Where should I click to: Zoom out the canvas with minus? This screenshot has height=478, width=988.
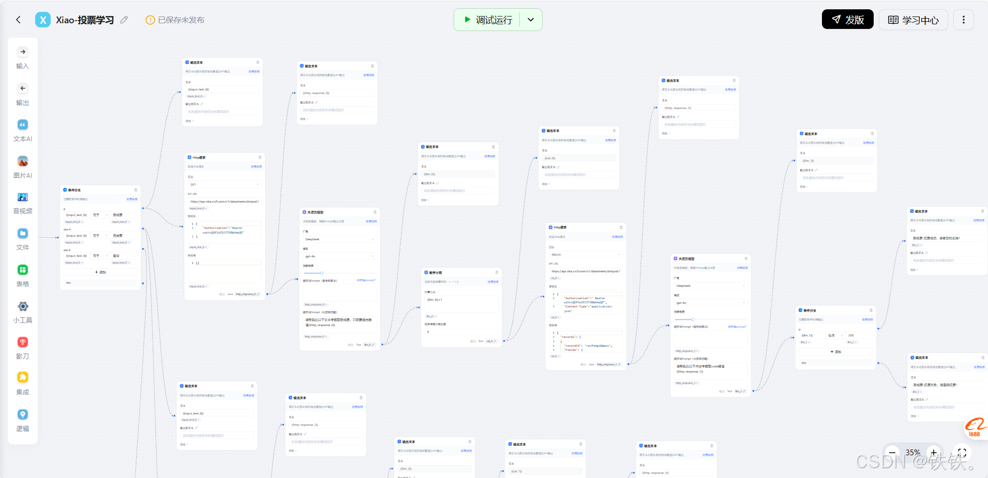pos(892,453)
